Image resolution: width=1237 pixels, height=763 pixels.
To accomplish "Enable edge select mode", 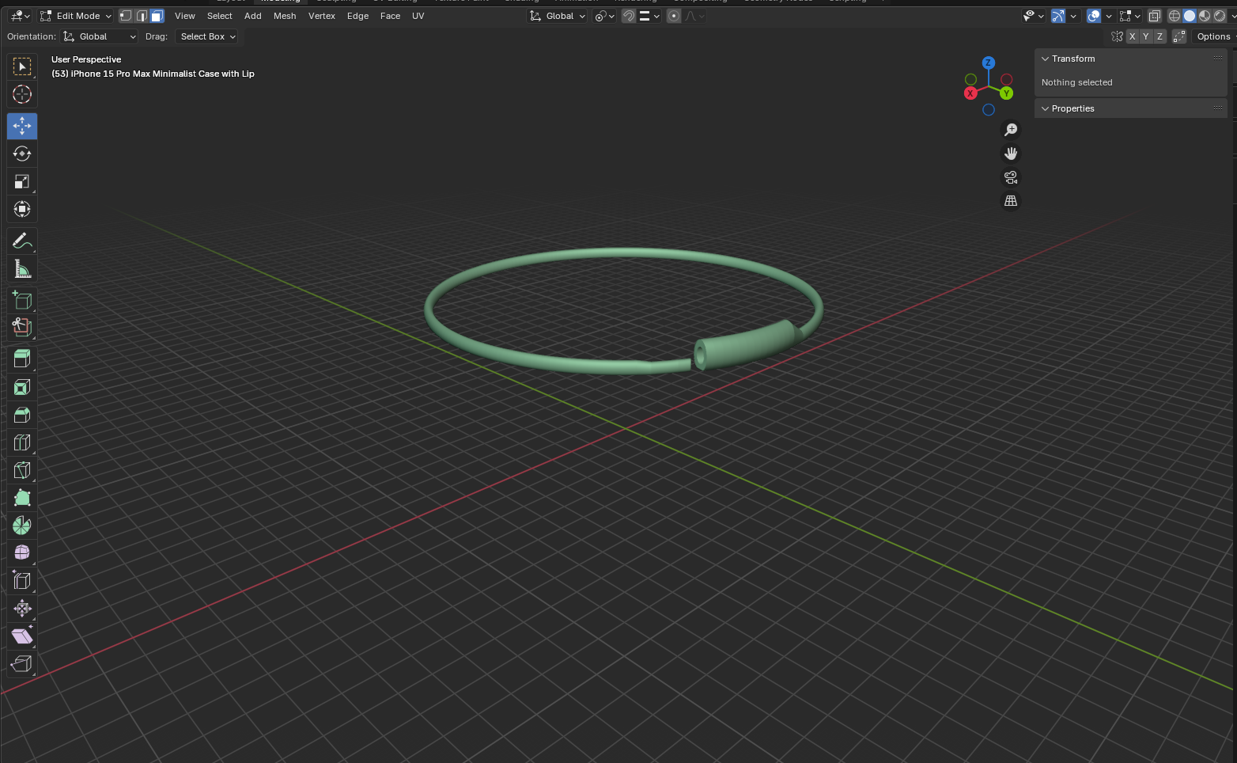I will [x=142, y=16].
